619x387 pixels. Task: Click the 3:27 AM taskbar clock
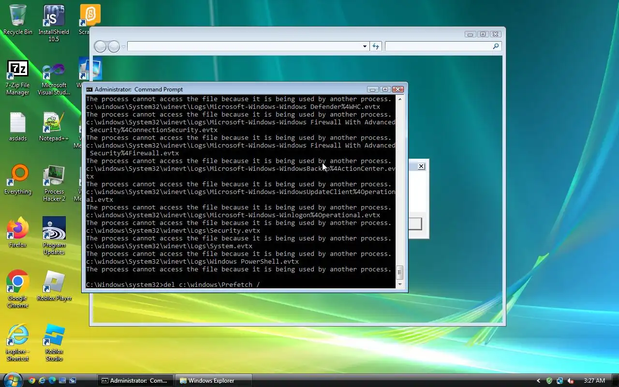pos(594,381)
